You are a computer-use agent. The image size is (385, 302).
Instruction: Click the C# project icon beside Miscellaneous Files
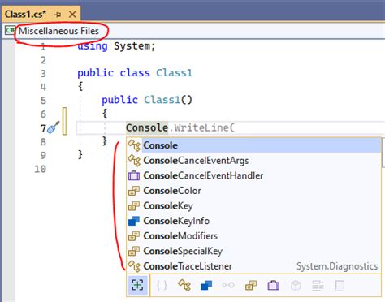pyautogui.click(x=11, y=30)
